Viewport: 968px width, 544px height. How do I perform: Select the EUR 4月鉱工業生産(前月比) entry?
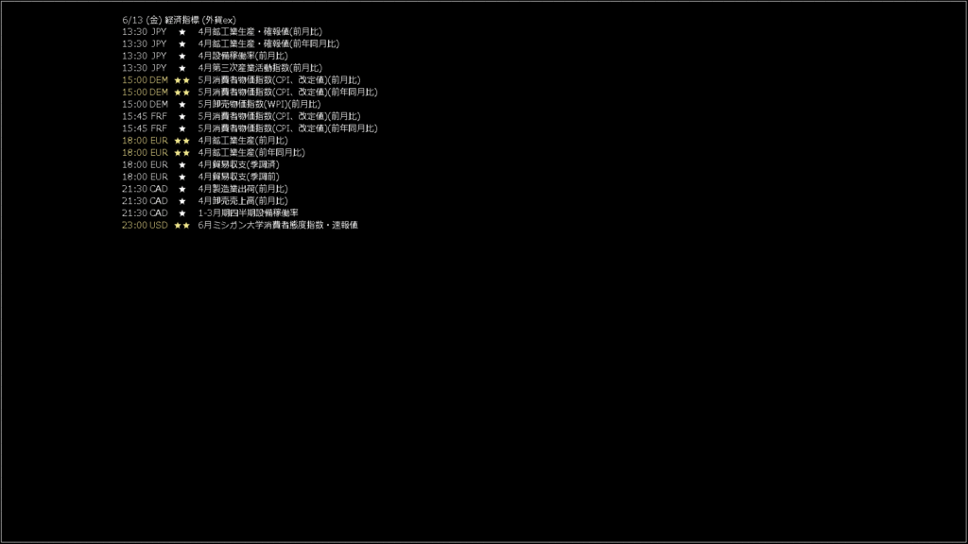coord(243,141)
